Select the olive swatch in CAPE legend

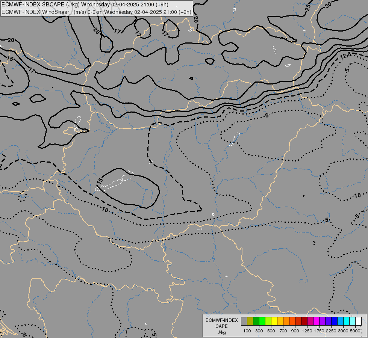250,321
